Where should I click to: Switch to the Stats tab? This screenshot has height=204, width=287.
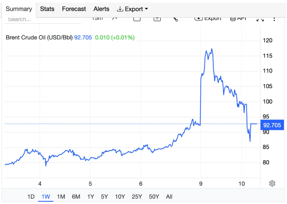tap(47, 9)
